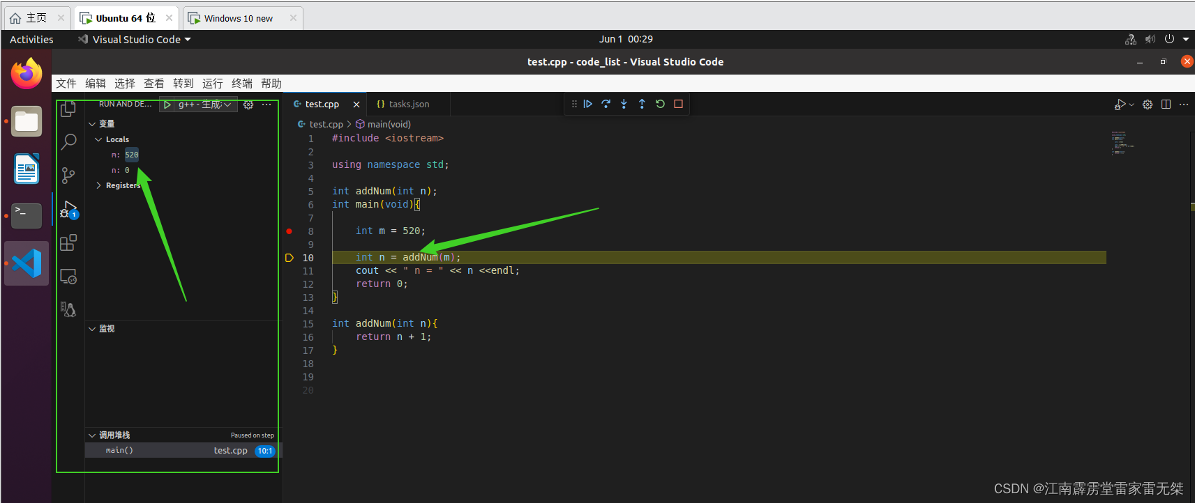
Task: Restart the debugging session
Action: click(660, 104)
